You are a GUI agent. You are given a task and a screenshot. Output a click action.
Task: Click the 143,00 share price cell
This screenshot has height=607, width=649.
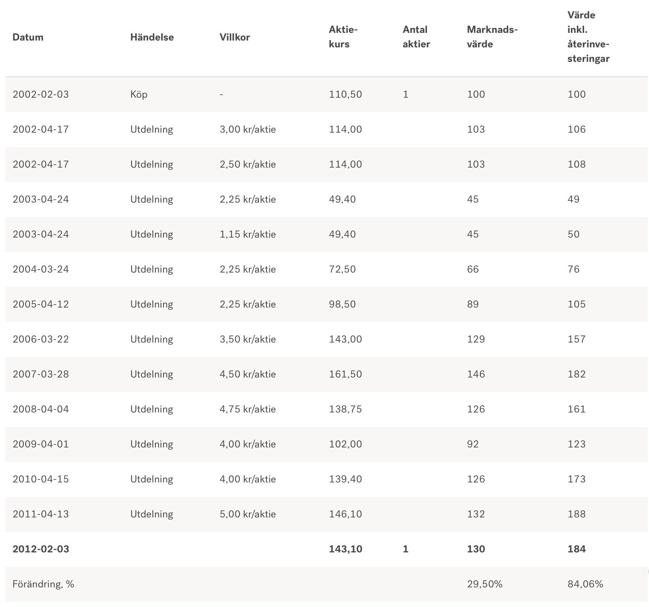[345, 339]
